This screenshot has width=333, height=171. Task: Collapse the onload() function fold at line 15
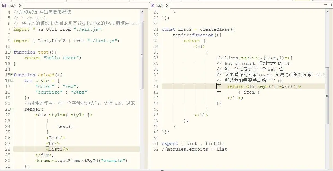(x=11, y=75)
